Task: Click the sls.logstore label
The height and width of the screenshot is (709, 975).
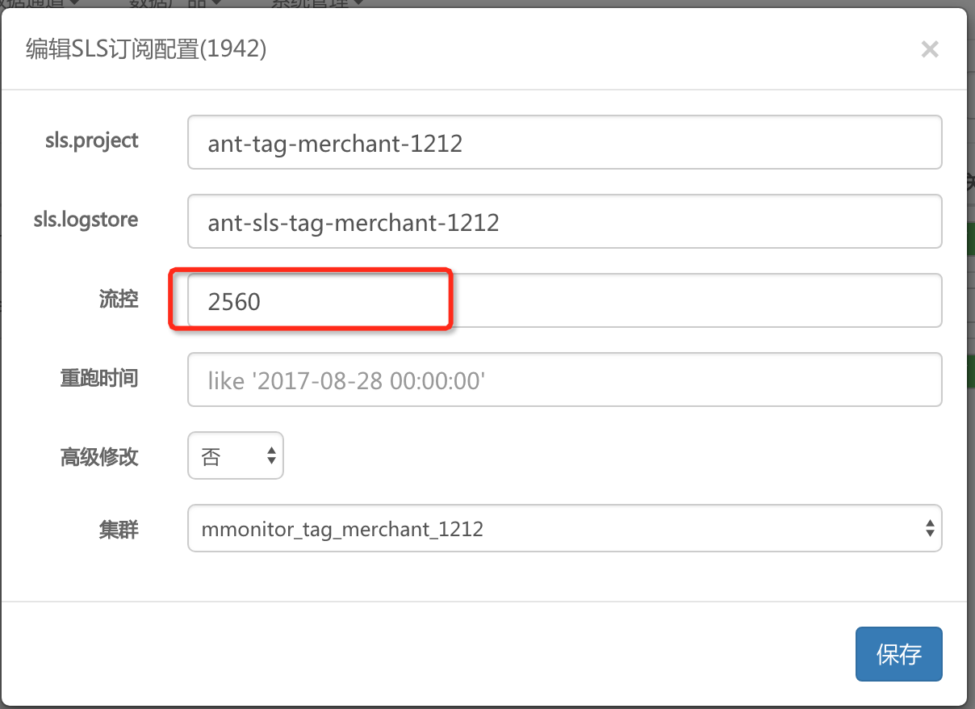Action: (86, 220)
